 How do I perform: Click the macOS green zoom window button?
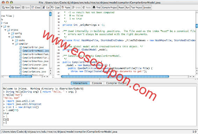click(12, 2)
